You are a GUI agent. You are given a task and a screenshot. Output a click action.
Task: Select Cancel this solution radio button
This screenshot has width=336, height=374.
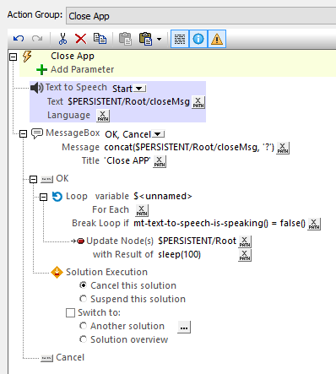pyautogui.click(x=83, y=285)
